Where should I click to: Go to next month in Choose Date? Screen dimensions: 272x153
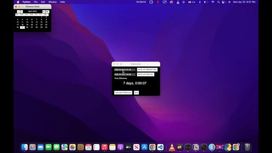[44, 11]
